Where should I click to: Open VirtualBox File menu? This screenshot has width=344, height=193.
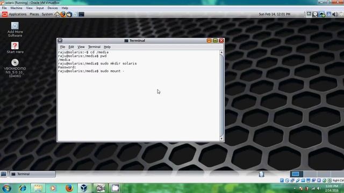(4, 8)
